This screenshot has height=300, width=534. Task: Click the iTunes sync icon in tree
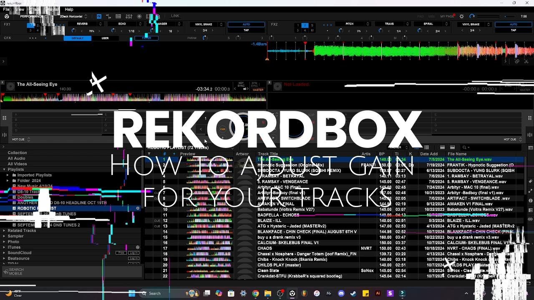click(138, 247)
